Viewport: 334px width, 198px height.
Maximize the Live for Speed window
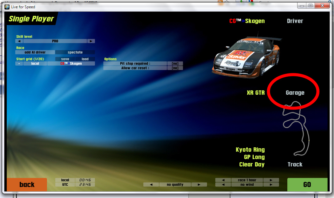point(311,5)
